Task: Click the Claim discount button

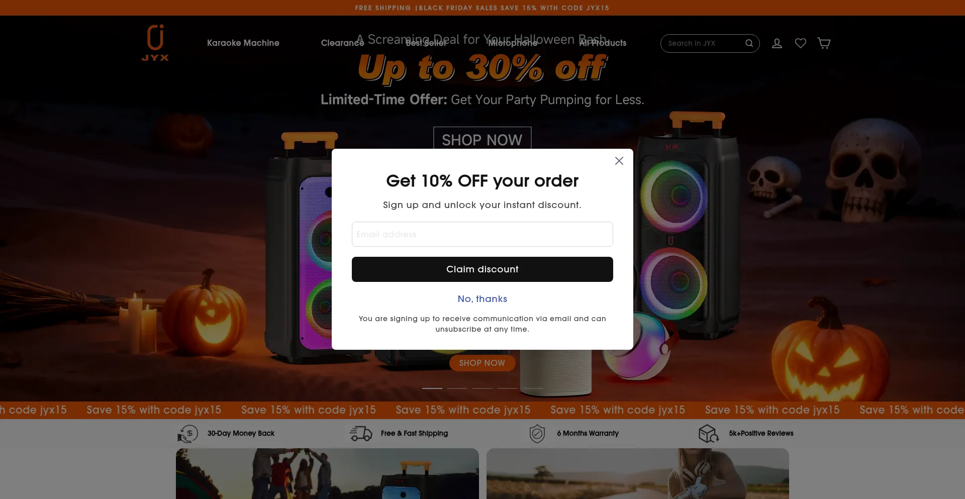Action: click(x=482, y=269)
